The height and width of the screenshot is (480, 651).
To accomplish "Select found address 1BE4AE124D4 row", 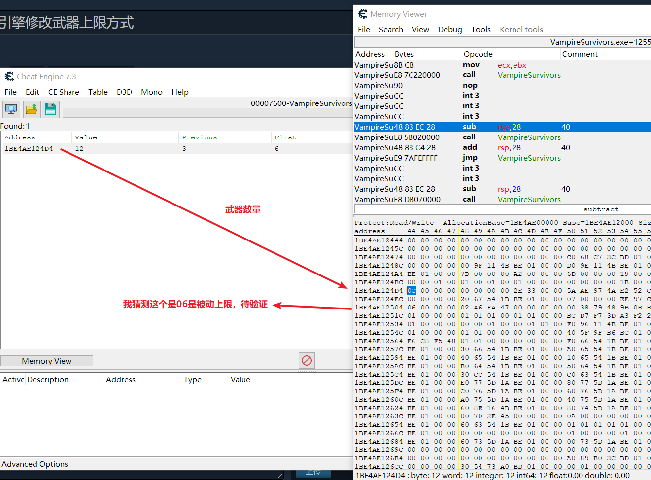I will point(176,148).
